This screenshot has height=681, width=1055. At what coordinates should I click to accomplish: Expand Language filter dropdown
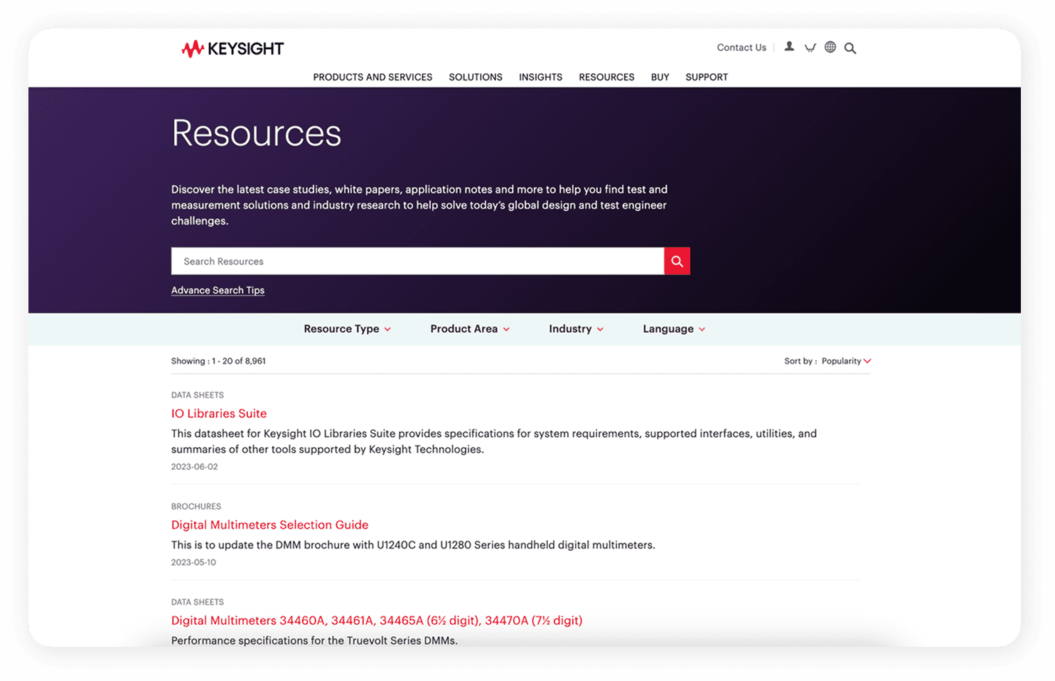[x=674, y=329]
